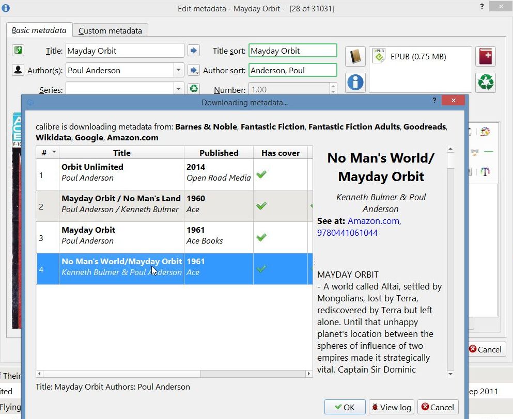Click the Title sort input field
This screenshot has height=419, width=513.
(292, 51)
